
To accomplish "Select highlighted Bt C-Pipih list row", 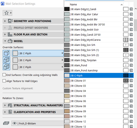I will click(x=99, y=76).
